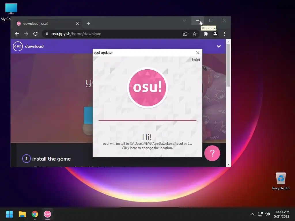Bookmark this tab with the star
295x221 pixels.
194,34
